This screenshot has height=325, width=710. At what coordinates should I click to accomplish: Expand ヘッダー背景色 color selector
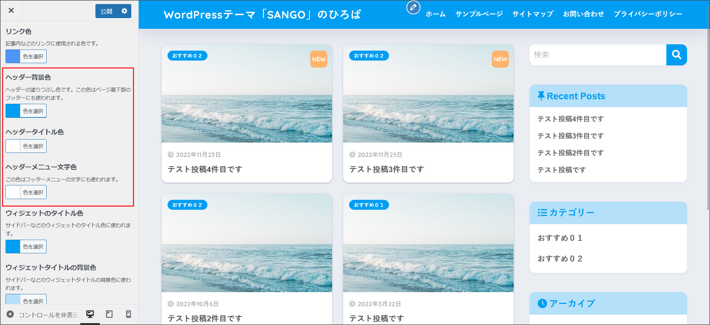[26, 111]
